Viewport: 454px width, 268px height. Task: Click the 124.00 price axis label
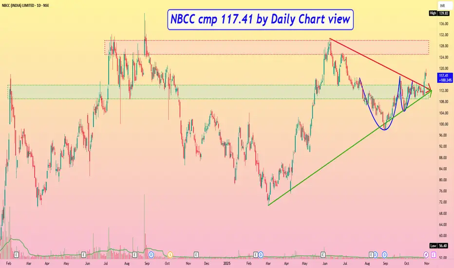pyautogui.click(x=444, y=57)
